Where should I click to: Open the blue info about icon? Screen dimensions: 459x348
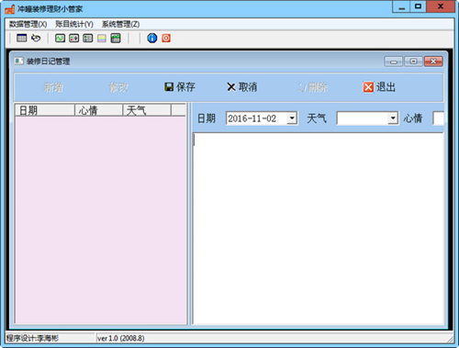click(152, 39)
